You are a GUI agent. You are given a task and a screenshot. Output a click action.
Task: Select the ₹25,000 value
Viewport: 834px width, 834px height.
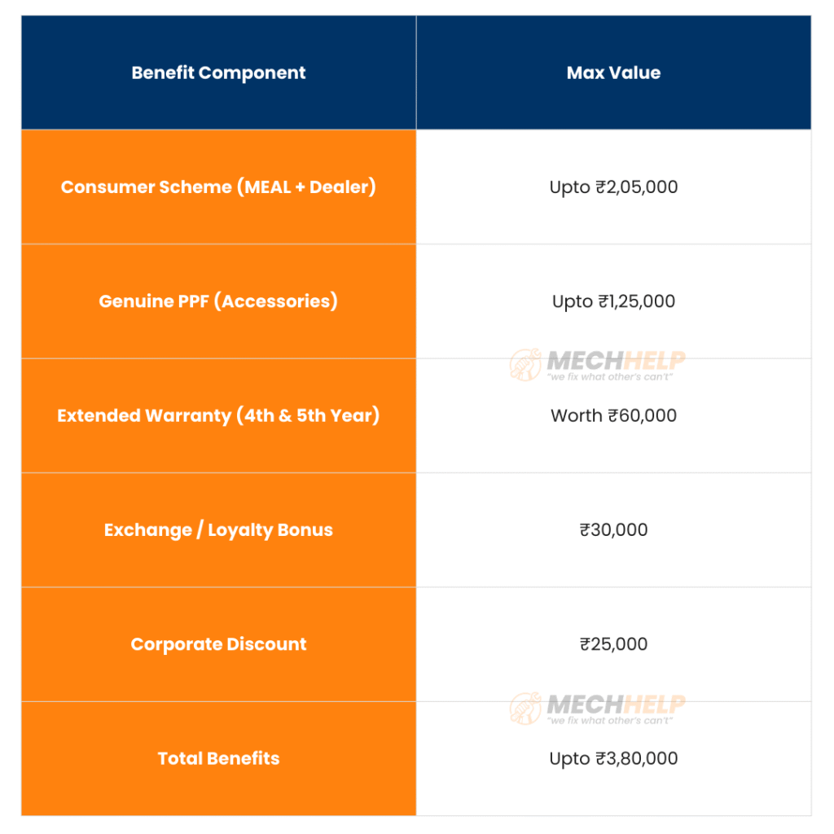tap(613, 644)
